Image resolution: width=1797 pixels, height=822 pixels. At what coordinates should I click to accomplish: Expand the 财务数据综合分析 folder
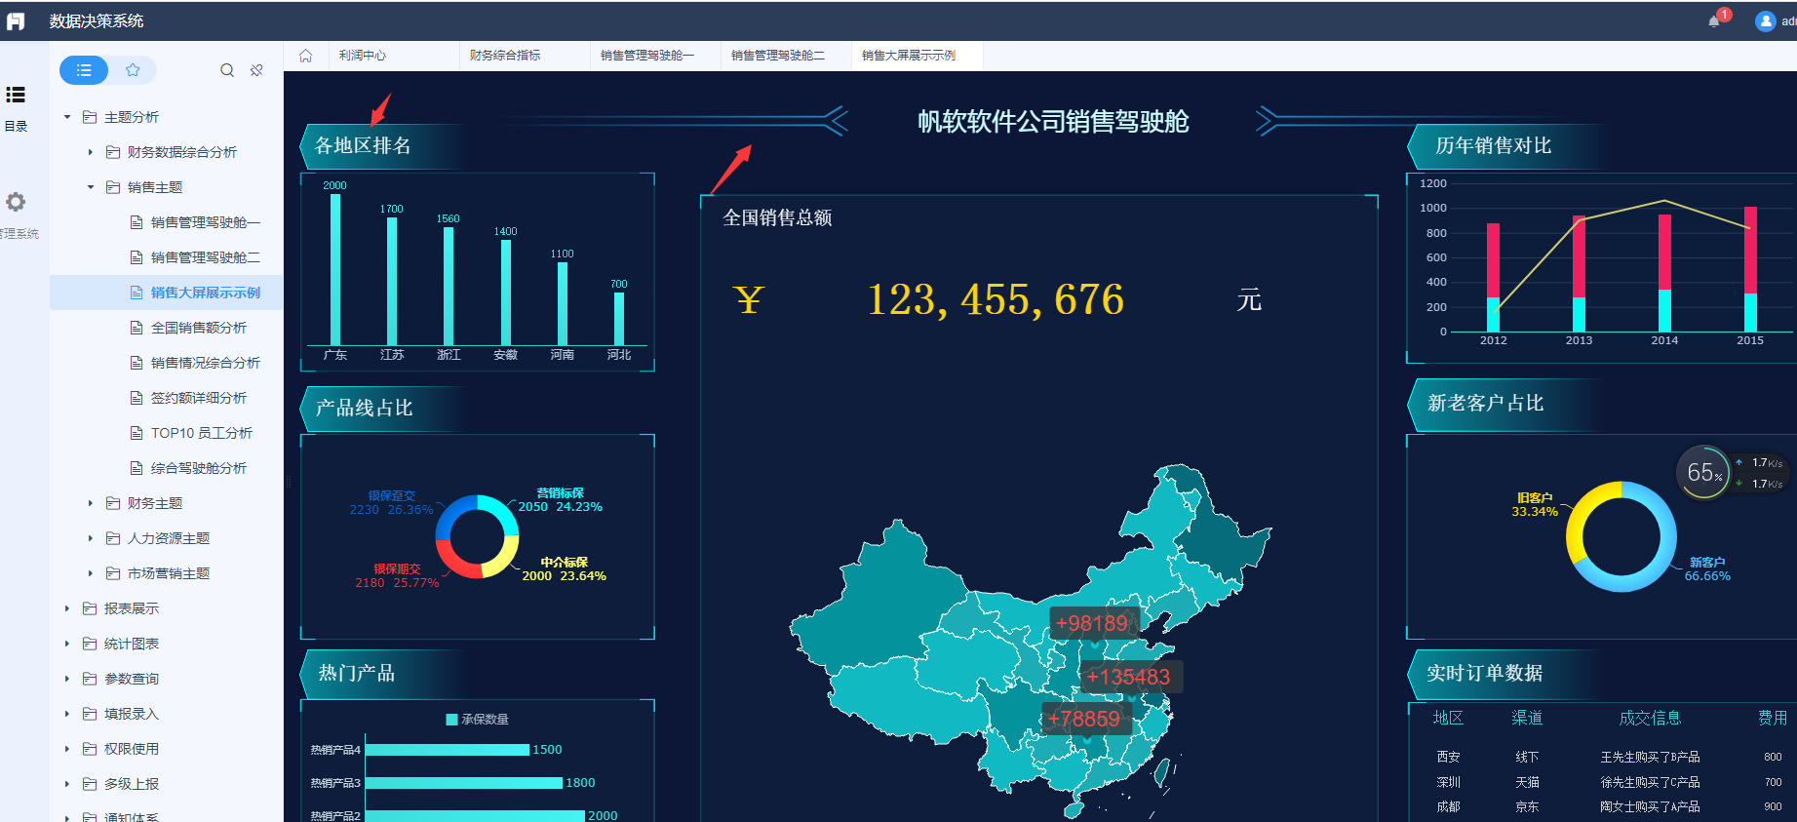[x=91, y=152]
